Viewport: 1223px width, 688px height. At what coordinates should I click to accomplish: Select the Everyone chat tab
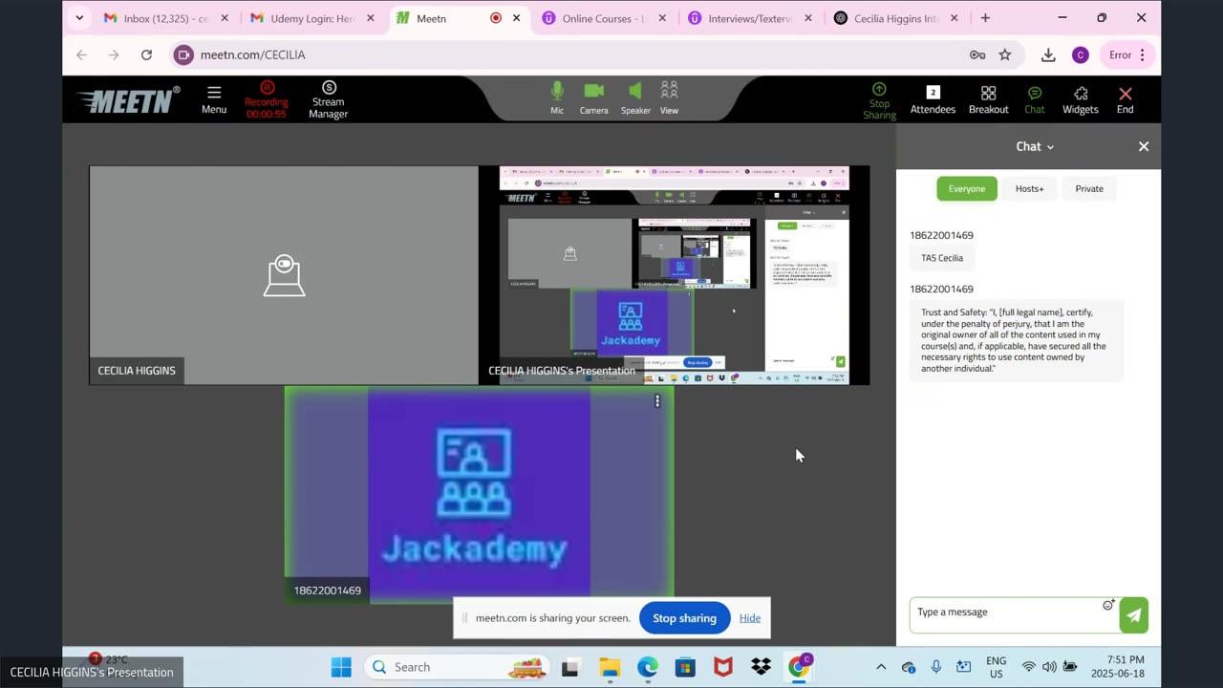click(x=967, y=188)
